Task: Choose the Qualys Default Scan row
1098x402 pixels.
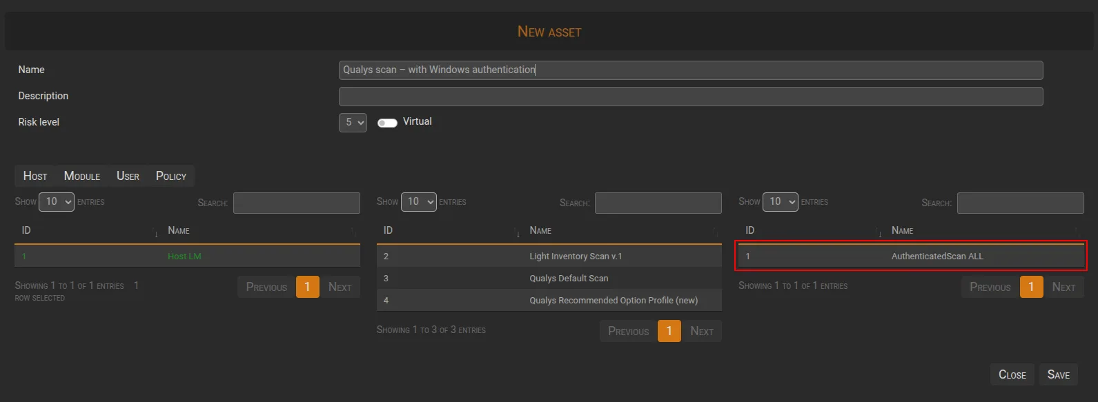Action: tap(549, 279)
